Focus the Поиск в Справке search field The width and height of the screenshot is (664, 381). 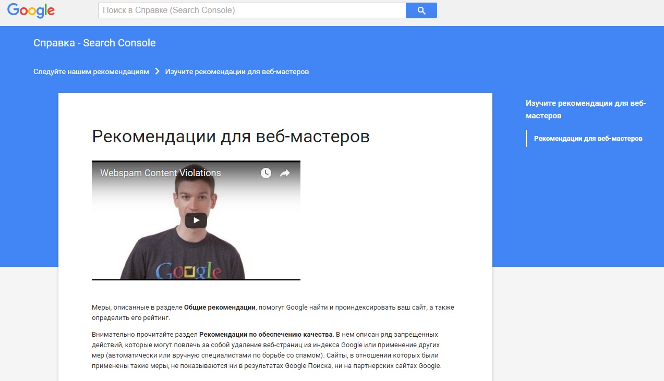252,10
